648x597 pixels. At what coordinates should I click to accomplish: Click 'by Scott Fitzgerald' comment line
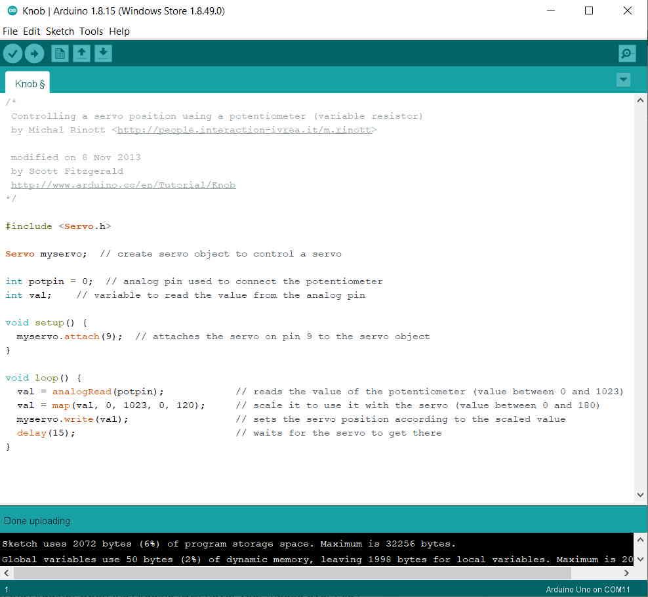[67, 171]
